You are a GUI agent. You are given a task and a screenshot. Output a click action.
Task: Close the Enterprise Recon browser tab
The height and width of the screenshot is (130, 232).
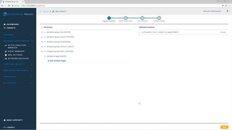(23, 2)
